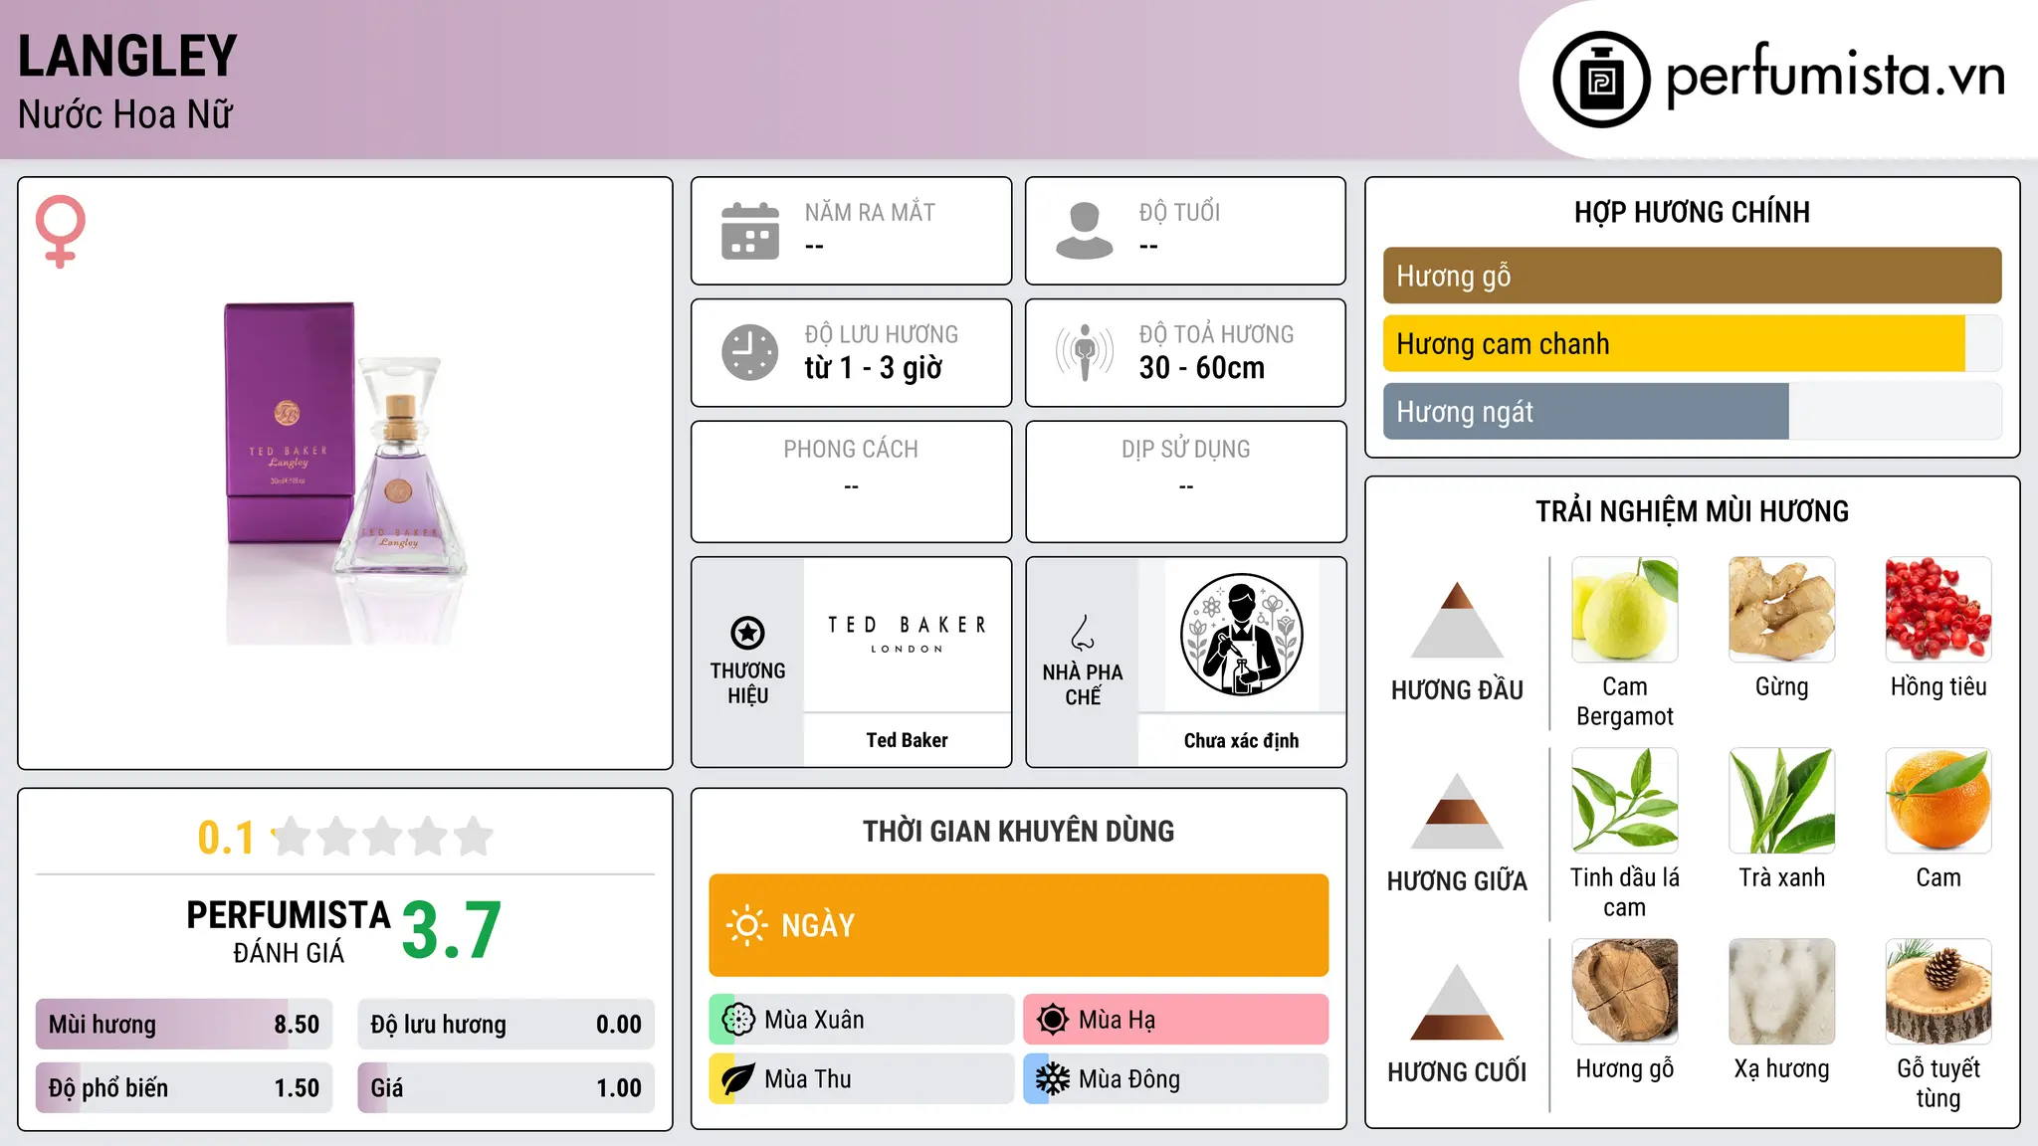Viewport: 2038px width, 1146px height.
Task: Click the 0.1 user rating score
Action: (x=226, y=838)
